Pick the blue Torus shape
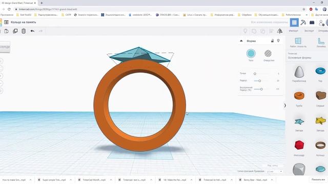The image size is (328, 184). [320, 71]
